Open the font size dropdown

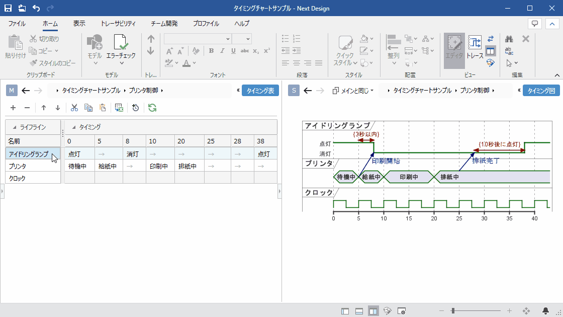point(248,39)
